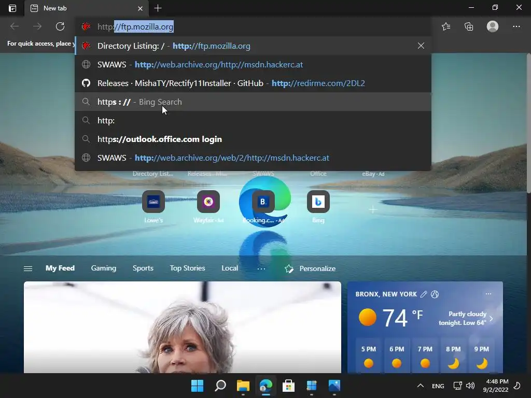Switch to My Feed tab

pyautogui.click(x=60, y=268)
